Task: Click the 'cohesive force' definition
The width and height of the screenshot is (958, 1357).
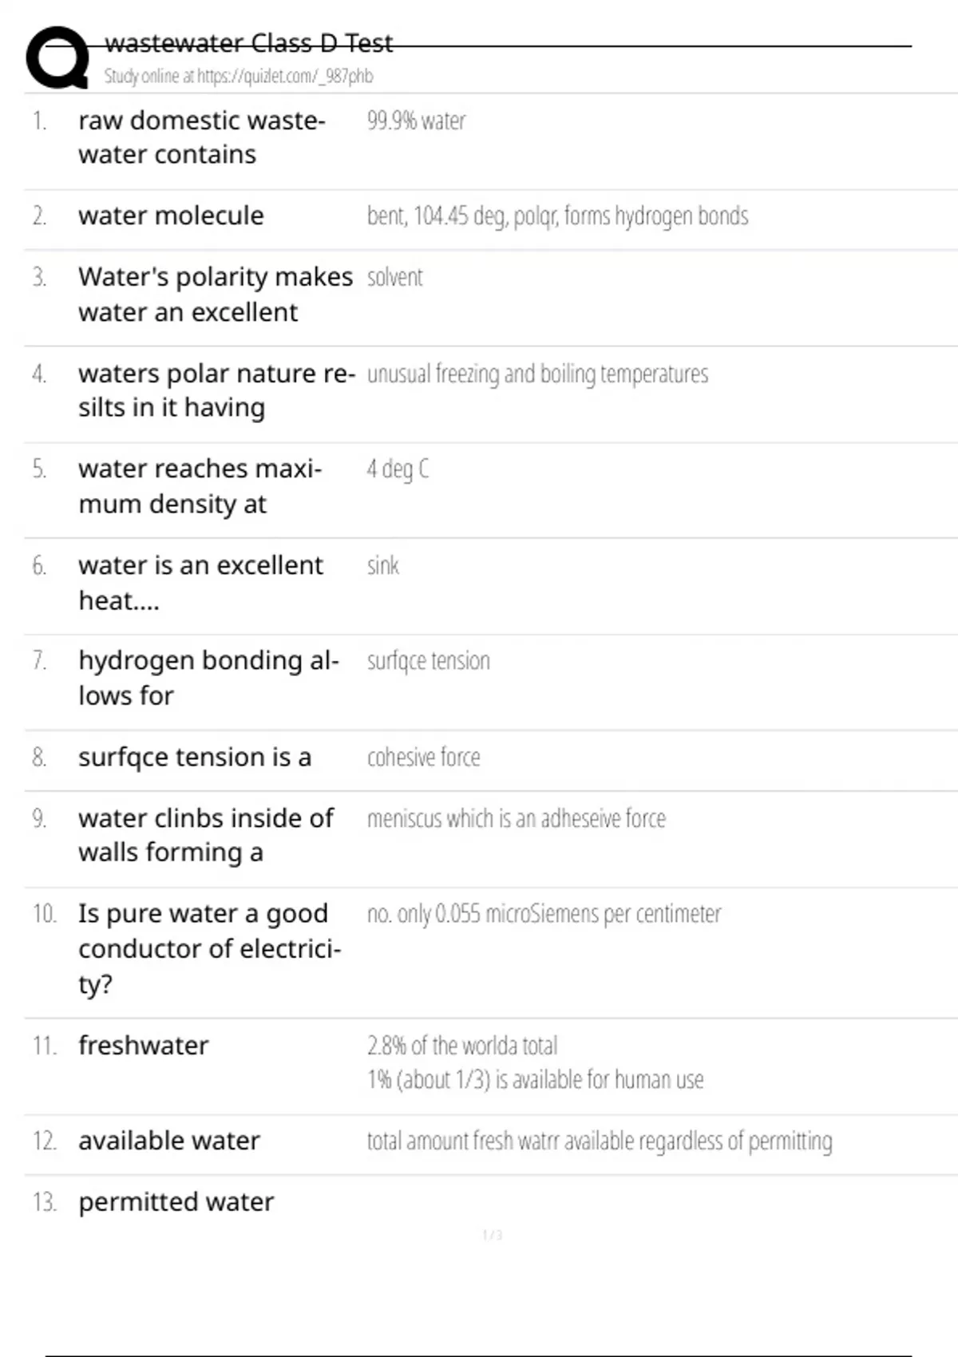Action: [x=423, y=758]
